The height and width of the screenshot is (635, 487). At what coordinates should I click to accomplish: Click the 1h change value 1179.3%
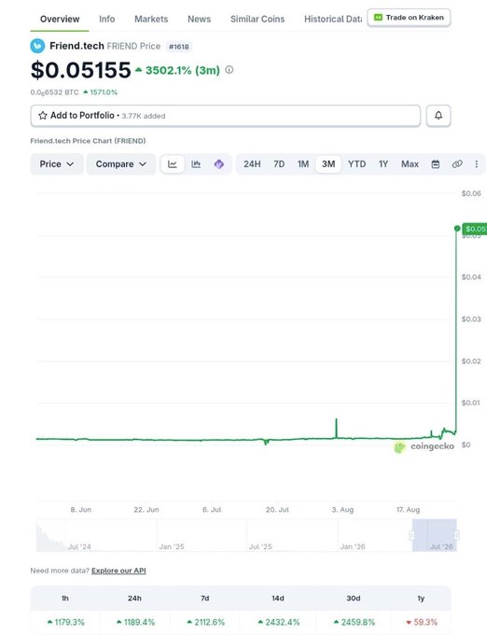click(66, 622)
